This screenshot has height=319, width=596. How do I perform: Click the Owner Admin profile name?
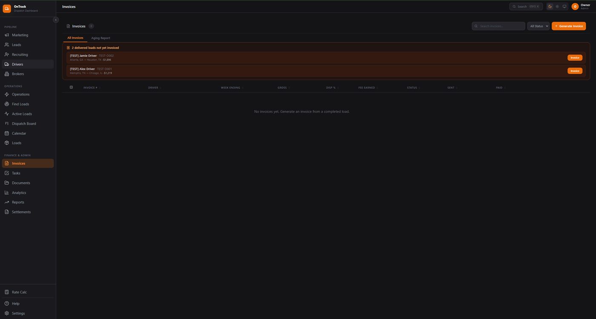point(585,6)
